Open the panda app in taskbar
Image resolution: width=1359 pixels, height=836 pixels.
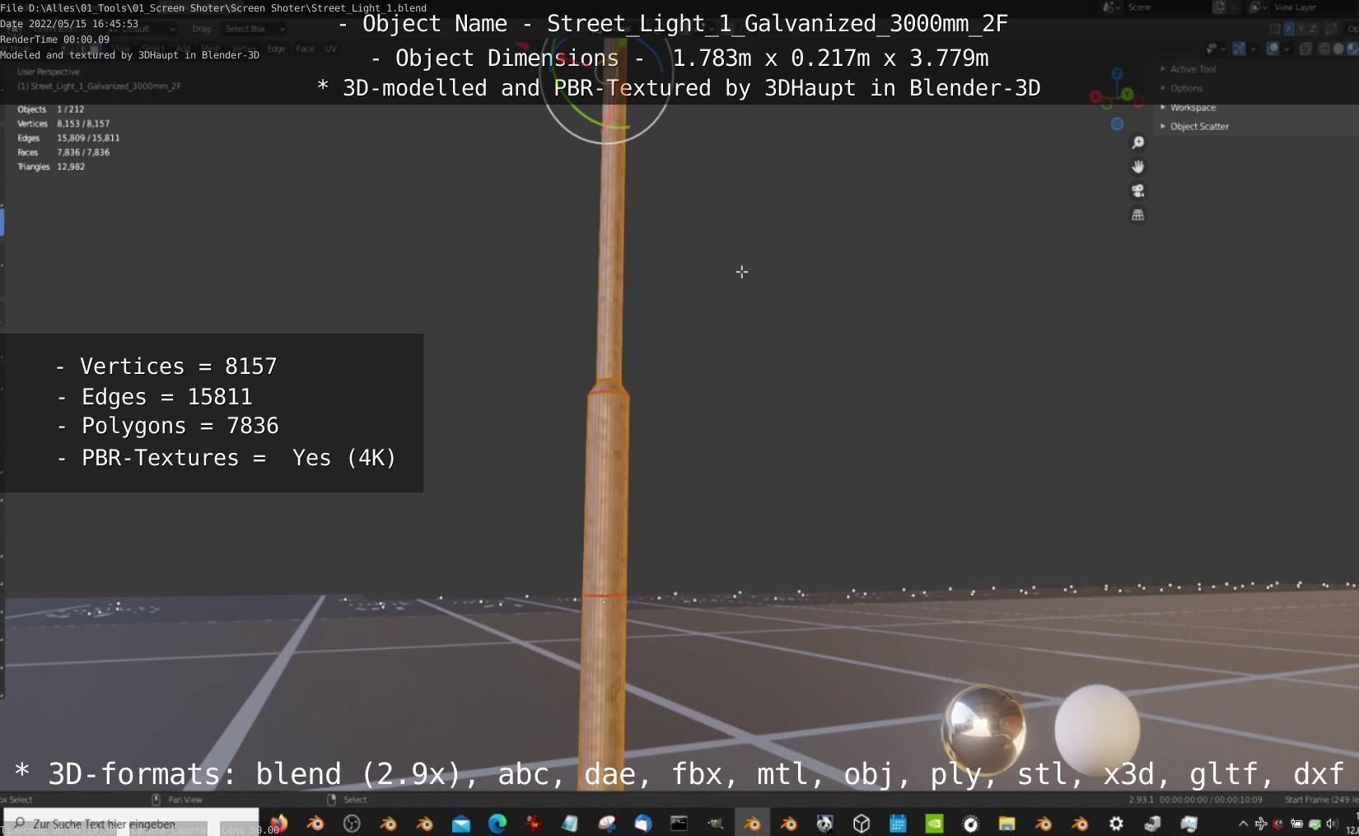pos(824,823)
